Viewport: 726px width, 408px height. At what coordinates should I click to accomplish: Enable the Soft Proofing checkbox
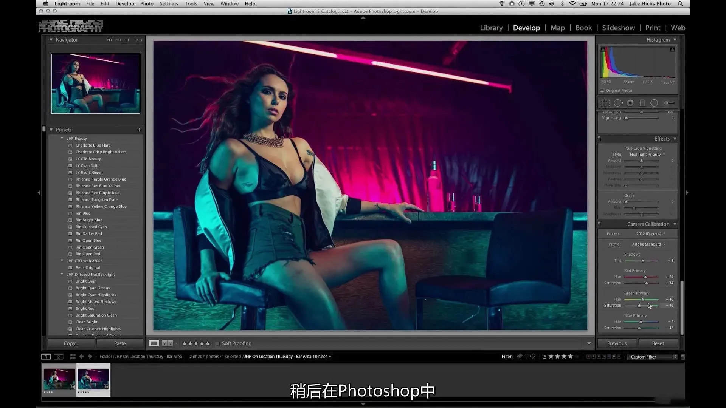coord(218,343)
